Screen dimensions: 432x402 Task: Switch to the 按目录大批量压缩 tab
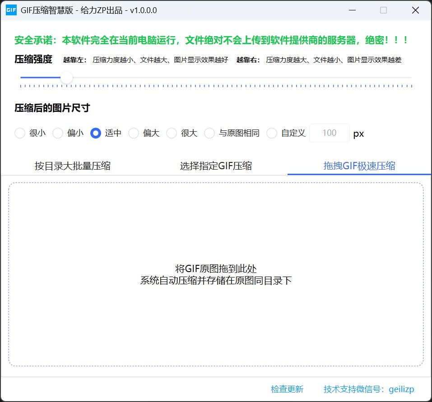72,166
